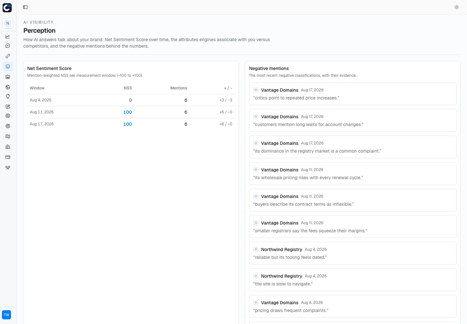The width and height of the screenshot is (467, 324).
Task: Click engine icon on 'dominance in registry' card
Action: pyautogui.click(x=256, y=143)
